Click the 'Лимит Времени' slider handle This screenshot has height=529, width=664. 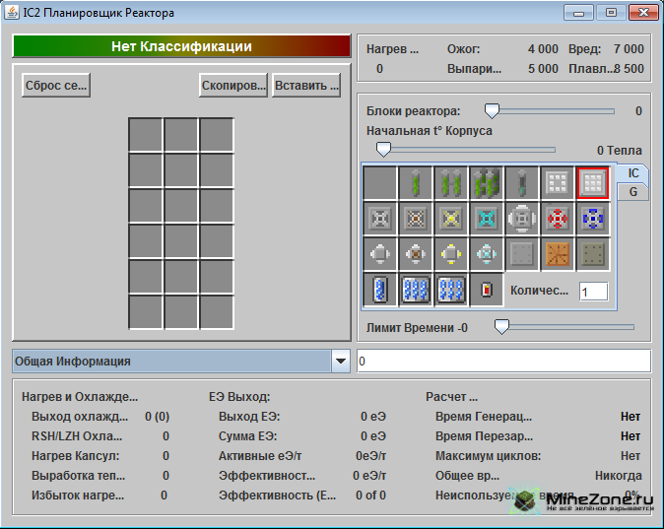point(501,326)
